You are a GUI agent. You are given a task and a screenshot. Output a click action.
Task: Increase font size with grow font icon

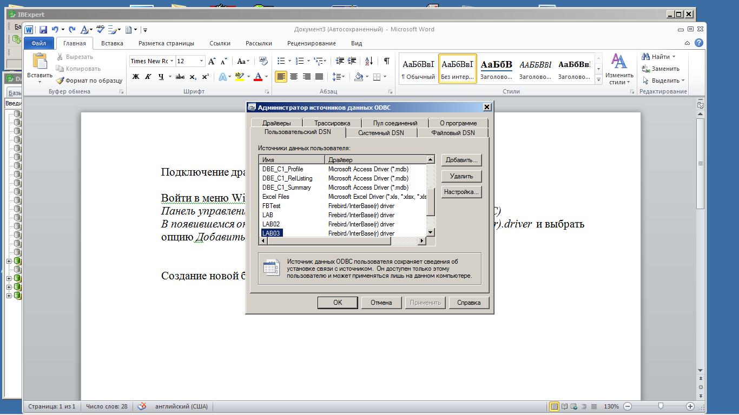[212, 61]
